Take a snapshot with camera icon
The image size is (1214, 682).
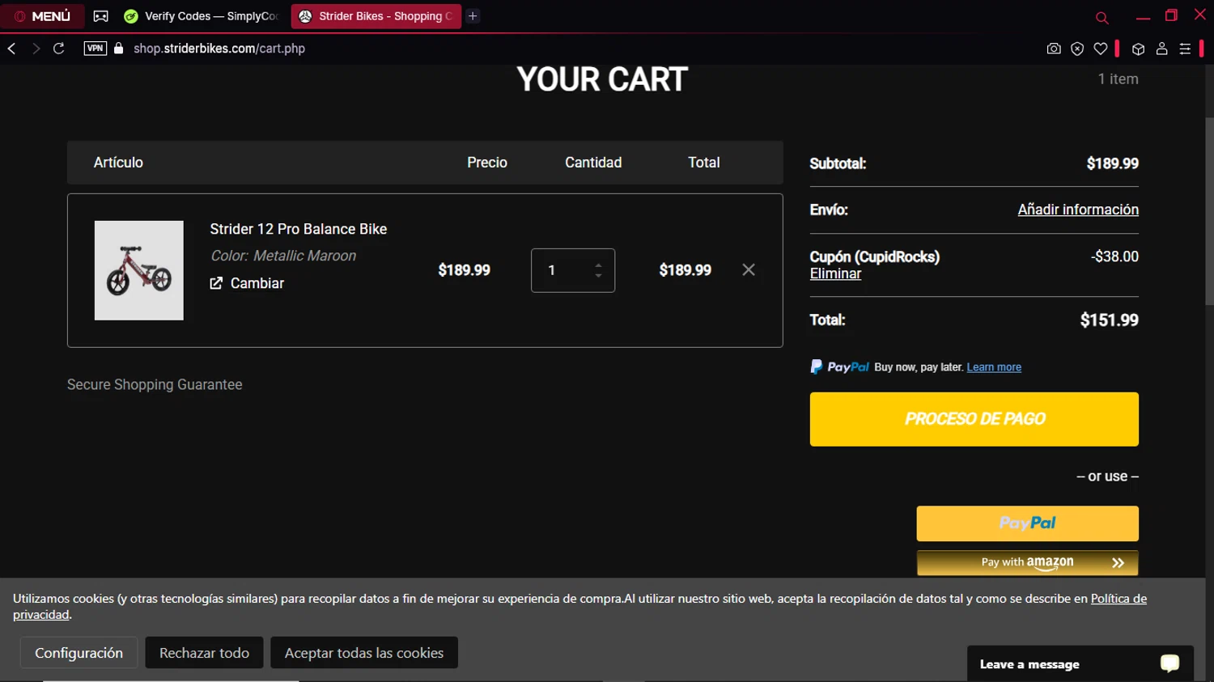(x=1053, y=49)
